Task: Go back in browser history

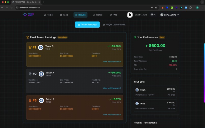Action: pos(2,8)
